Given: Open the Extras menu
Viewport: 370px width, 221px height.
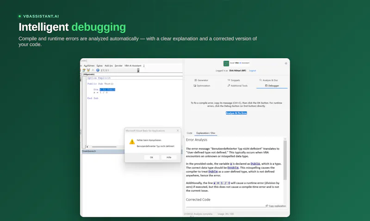Looking at the screenshot, I should pos(99,66).
